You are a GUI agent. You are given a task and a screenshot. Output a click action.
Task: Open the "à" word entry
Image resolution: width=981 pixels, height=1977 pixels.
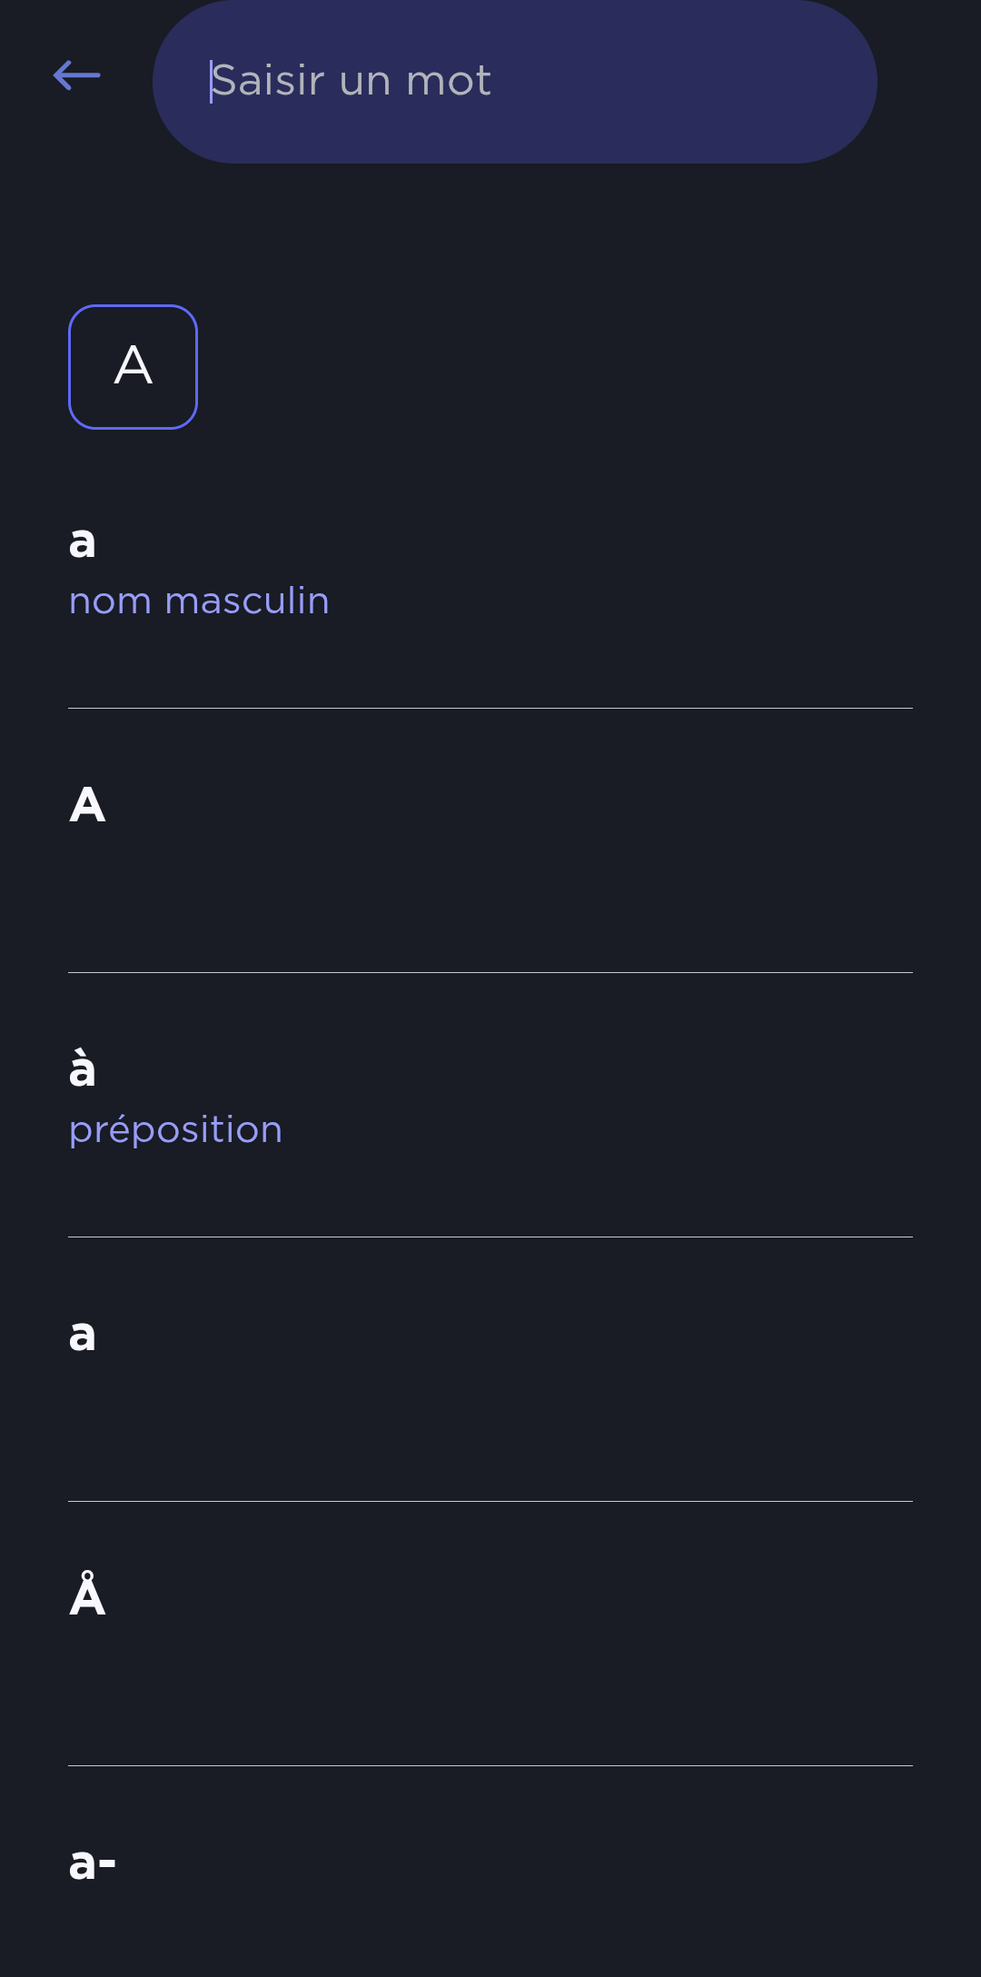83,1069
